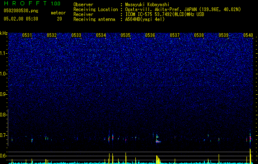Select the 0.9 kHz axis label
The height and width of the screenshot is (164, 258).
(x=3, y=94)
